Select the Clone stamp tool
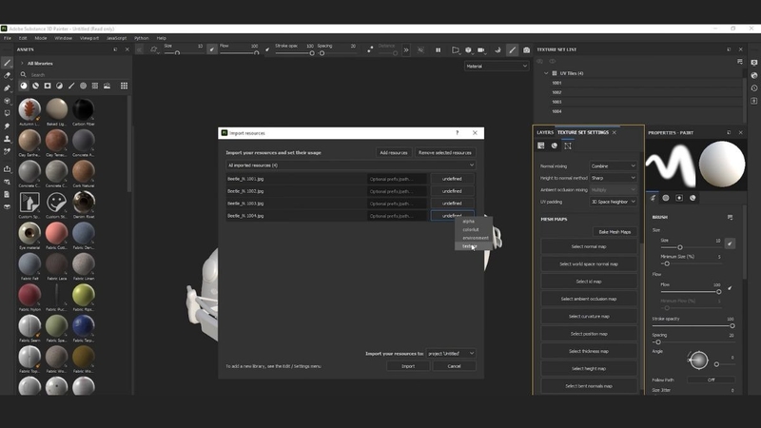Screen dimensions: 761x428 click(7, 139)
